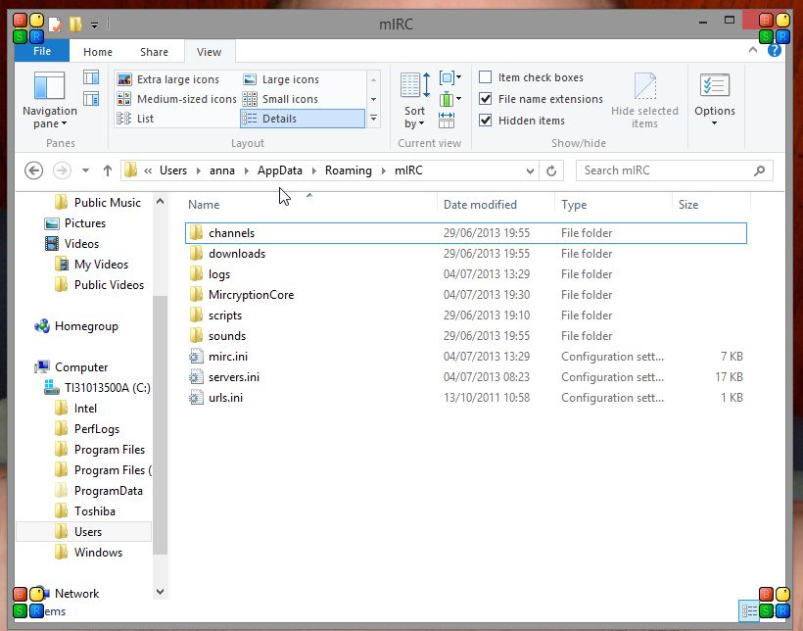
Task: Switch to the Share ribbon tab
Action: [154, 52]
